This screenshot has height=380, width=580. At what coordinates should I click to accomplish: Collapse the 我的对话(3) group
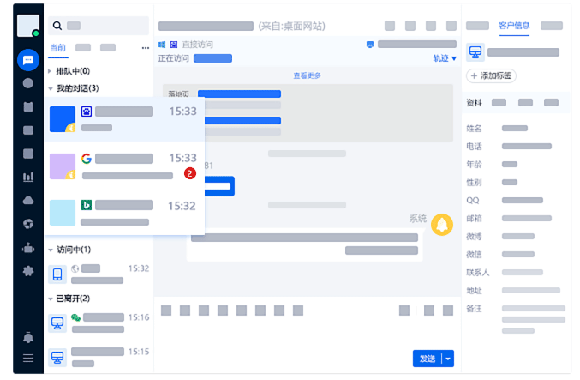click(x=51, y=88)
